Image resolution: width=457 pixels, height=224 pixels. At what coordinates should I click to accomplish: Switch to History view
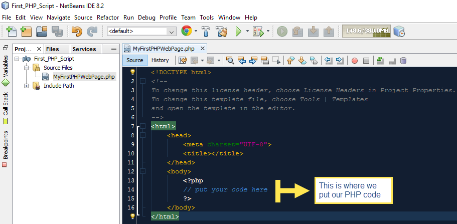[x=160, y=60]
